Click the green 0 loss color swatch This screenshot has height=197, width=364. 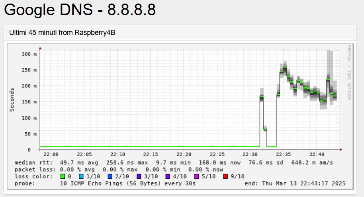coord(63,176)
